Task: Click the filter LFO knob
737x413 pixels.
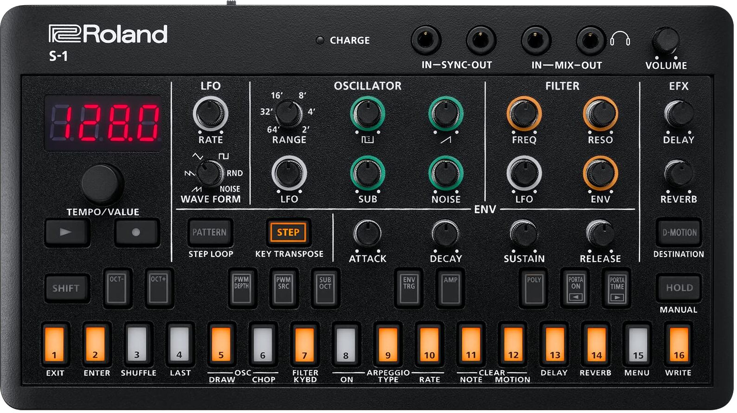Action: coord(524,173)
